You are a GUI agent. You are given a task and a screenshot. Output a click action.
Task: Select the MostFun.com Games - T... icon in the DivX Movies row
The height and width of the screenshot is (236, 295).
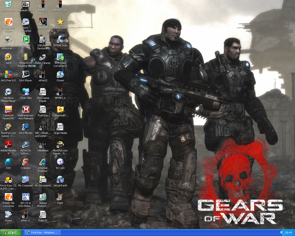[x=8, y=127]
